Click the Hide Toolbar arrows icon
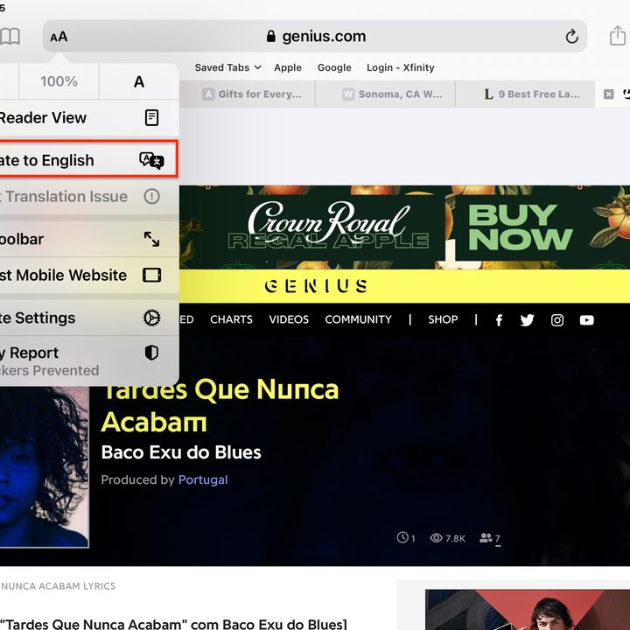The width and height of the screenshot is (630, 630). 151,239
